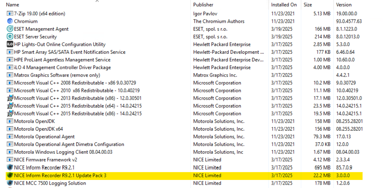The height and width of the screenshot is (188, 383).
Task: Select Microsoft Visual C++ 2015 Redistributable (x64)
Action: tap(78, 106)
